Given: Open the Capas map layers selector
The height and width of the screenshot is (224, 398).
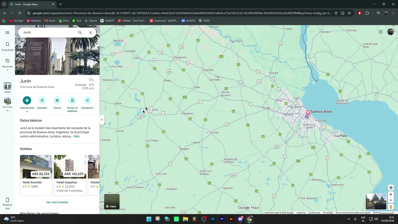Looking at the screenshot, I should click(x=112, y=202).
